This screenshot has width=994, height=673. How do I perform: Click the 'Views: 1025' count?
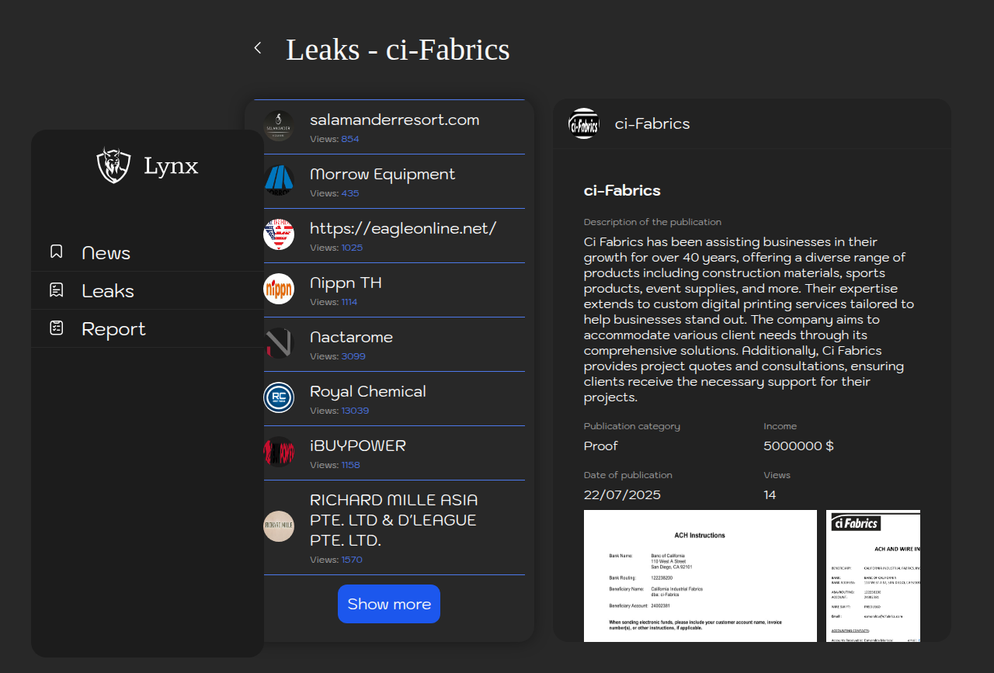[x=336, y=248]
